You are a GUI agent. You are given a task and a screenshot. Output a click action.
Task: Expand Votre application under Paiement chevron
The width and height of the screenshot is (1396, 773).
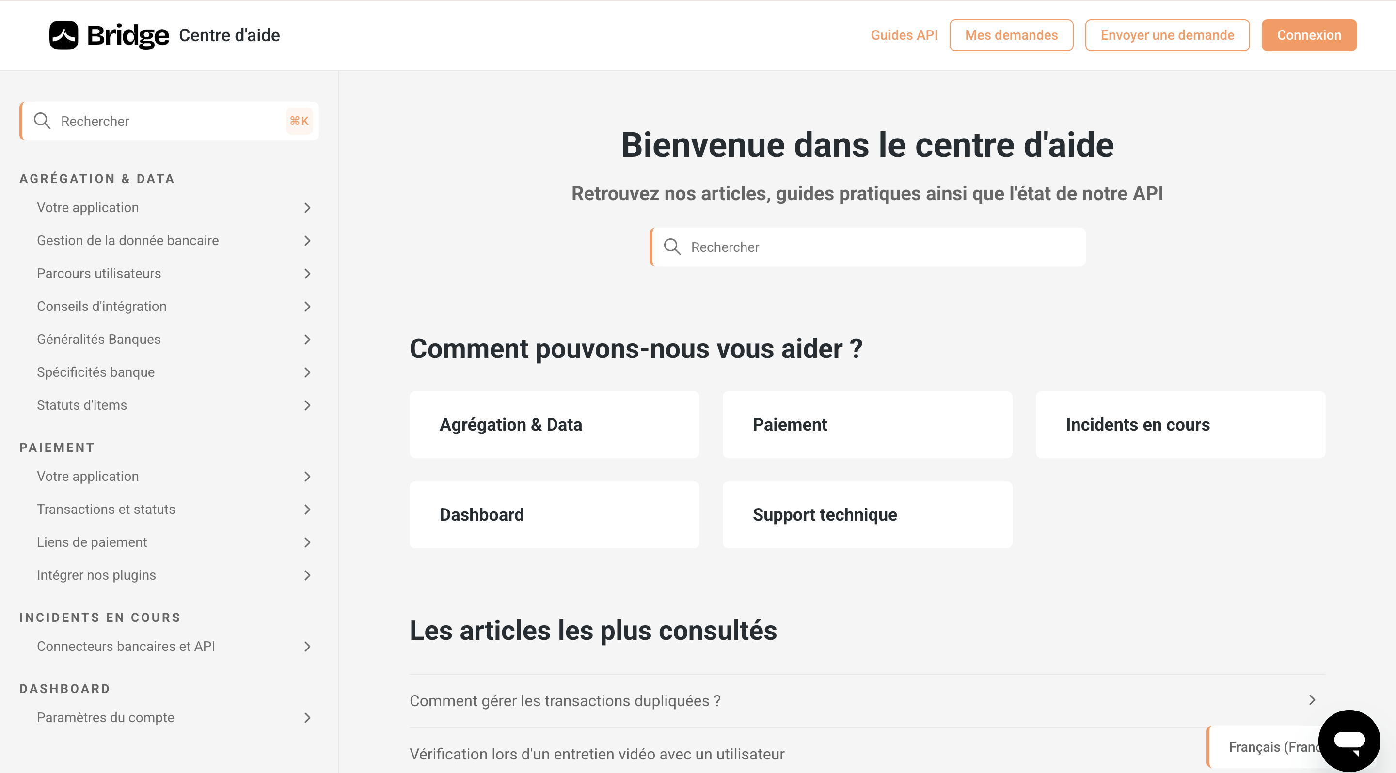click(307, 477)
